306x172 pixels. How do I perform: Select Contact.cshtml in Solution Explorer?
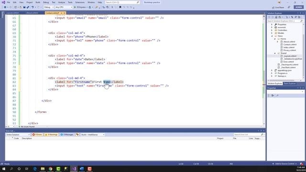[x=290, y=44]
